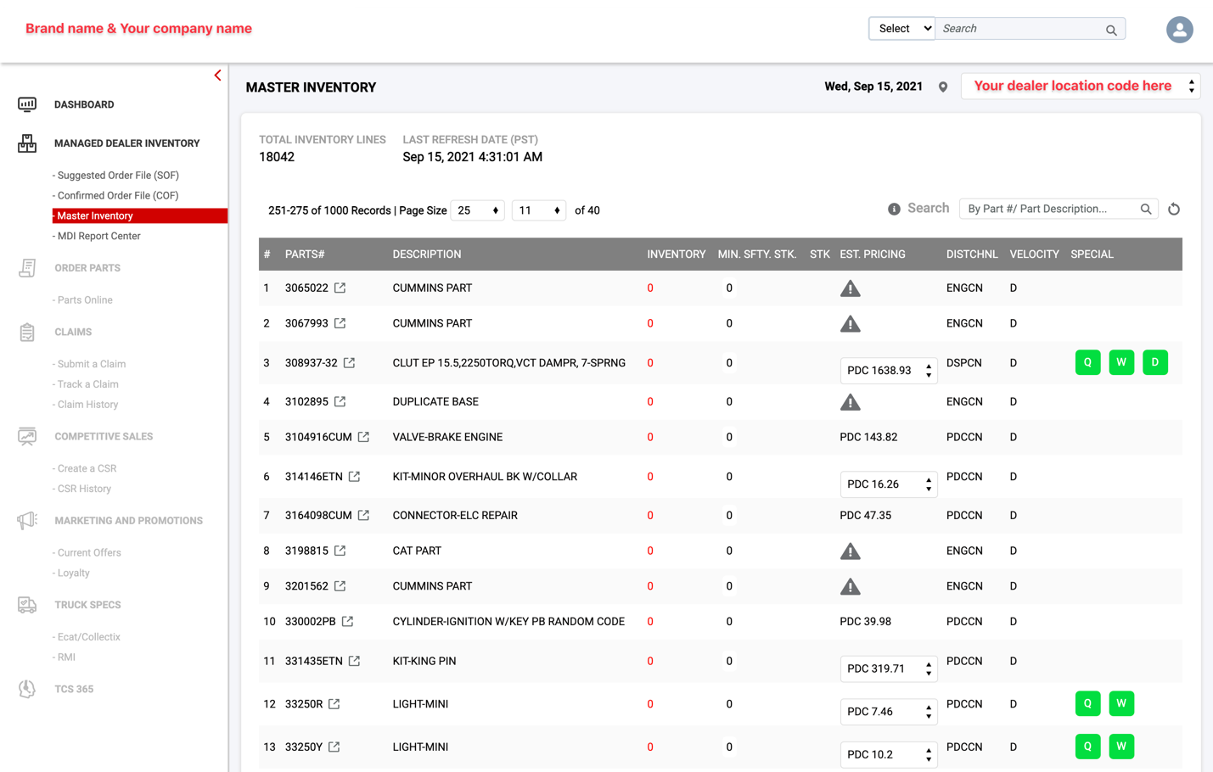Sort by the INVENTORY column header
This screenshot has width=1213, height=772.
pyautogui.click(x=676, y=255)
